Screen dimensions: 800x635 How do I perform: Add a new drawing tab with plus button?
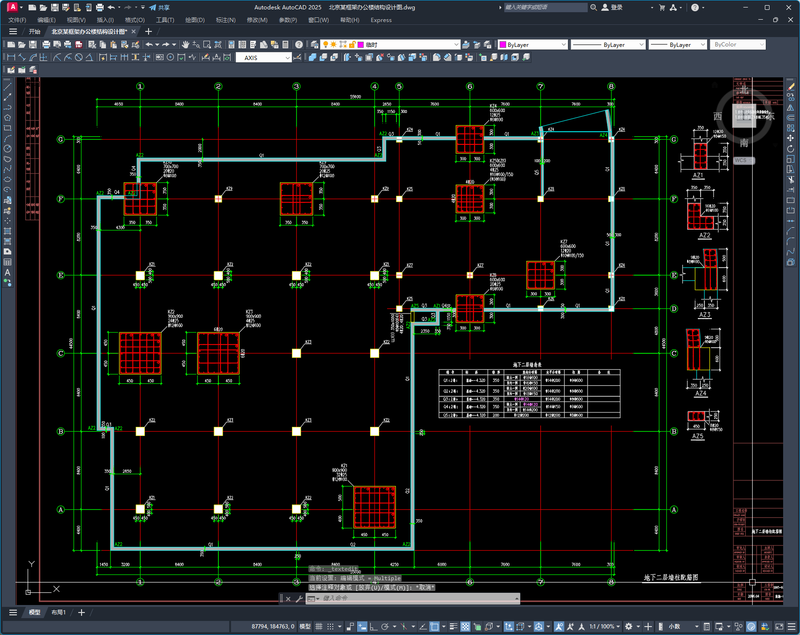(149, 31)
